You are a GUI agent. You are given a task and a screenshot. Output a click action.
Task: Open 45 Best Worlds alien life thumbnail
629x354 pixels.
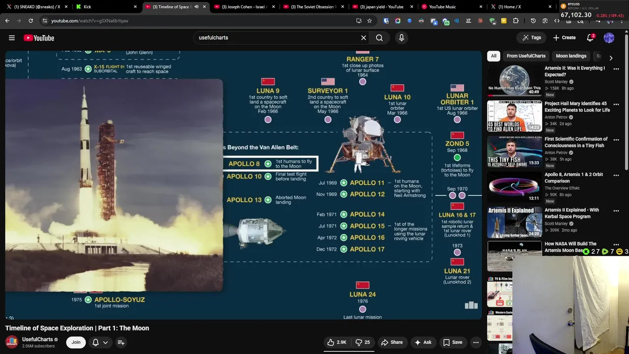coord(515,116)
